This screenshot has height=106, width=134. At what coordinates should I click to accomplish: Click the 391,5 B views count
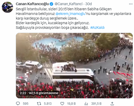coord(96,104)
